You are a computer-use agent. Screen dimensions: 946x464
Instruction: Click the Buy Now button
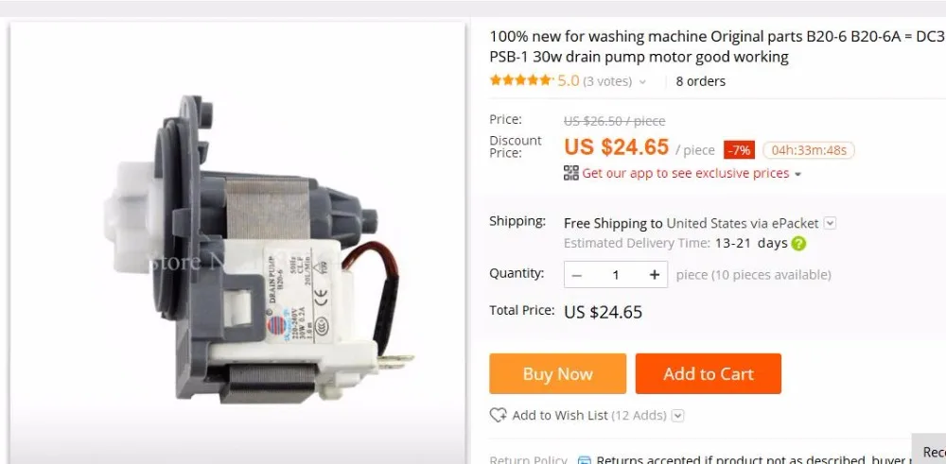[557, 373]
